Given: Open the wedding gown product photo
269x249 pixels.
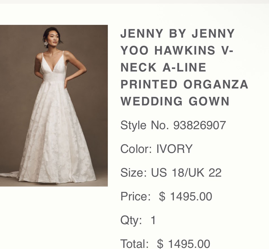Looking at the screenshot, I should click(x=54, y=106).
